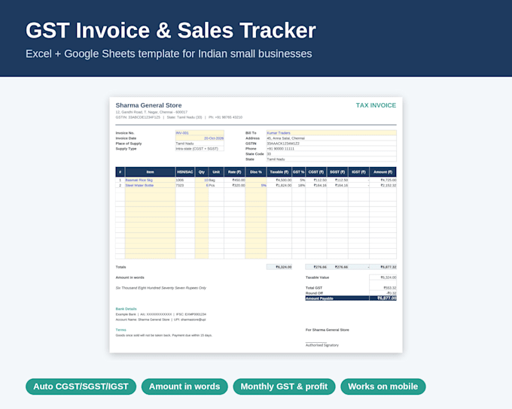Click the 'IGST (₹)' column header
Image resolution: width=512 pixels, height=409 pixels.
[x=358, y=172]
